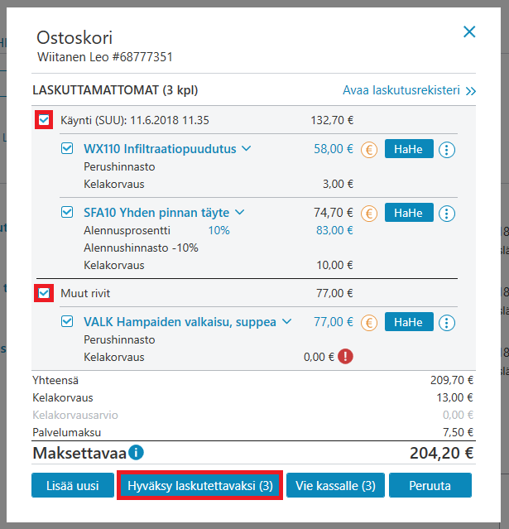Uncheck the Muut rivit group checkbox

point(44,293)
